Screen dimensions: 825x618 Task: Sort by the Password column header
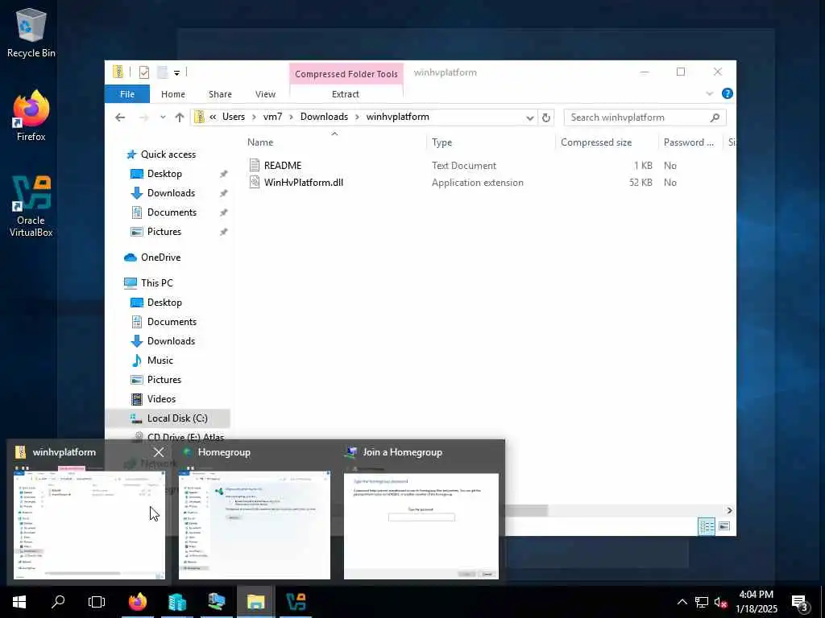click(x=690, y=142)
